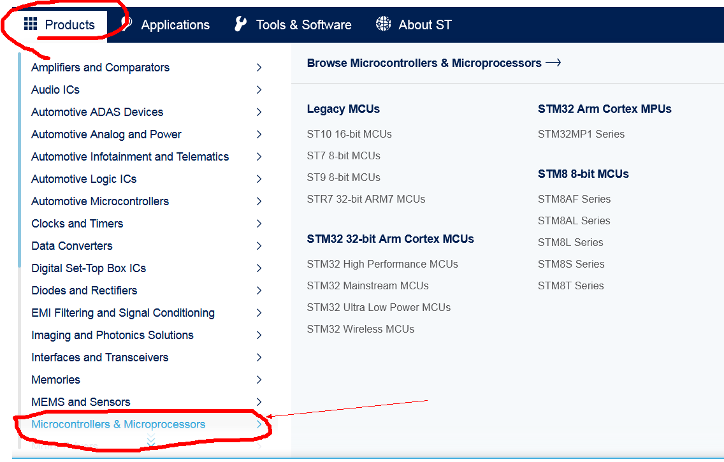This screenshot has height=462, width=724.
Task: Select Diodes and Rectifiers category
Action: click(85, 291)
